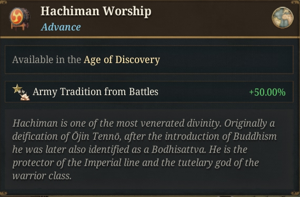Click the blue Advance subtitle
Image resolution: width=300 pixels, height=197 pixels.
pos(61,27)
